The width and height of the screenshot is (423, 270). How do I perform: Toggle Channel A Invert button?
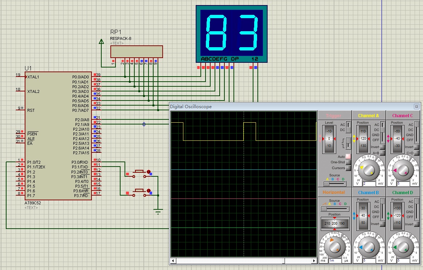tap(382, 147)
